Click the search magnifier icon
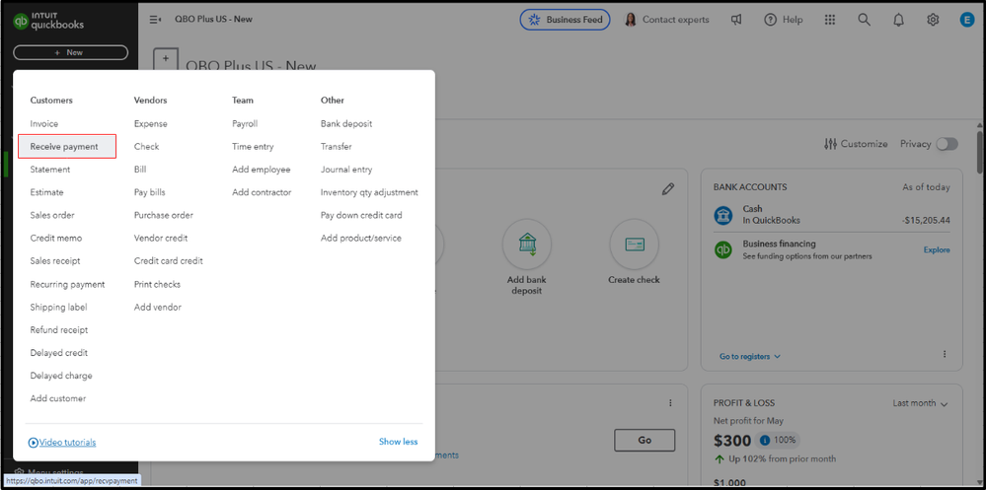Image resolution: width=986 pixels, height=490 pixels. point(865,20)
